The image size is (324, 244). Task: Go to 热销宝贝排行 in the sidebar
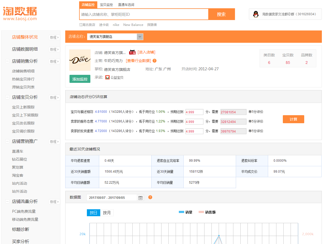[x=23, y=79]
